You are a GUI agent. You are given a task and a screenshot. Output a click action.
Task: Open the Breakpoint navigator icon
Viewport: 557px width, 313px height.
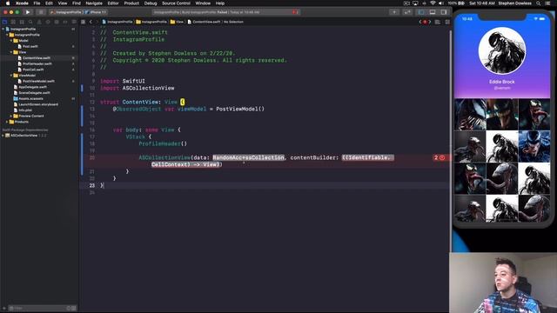pos(65,22)
